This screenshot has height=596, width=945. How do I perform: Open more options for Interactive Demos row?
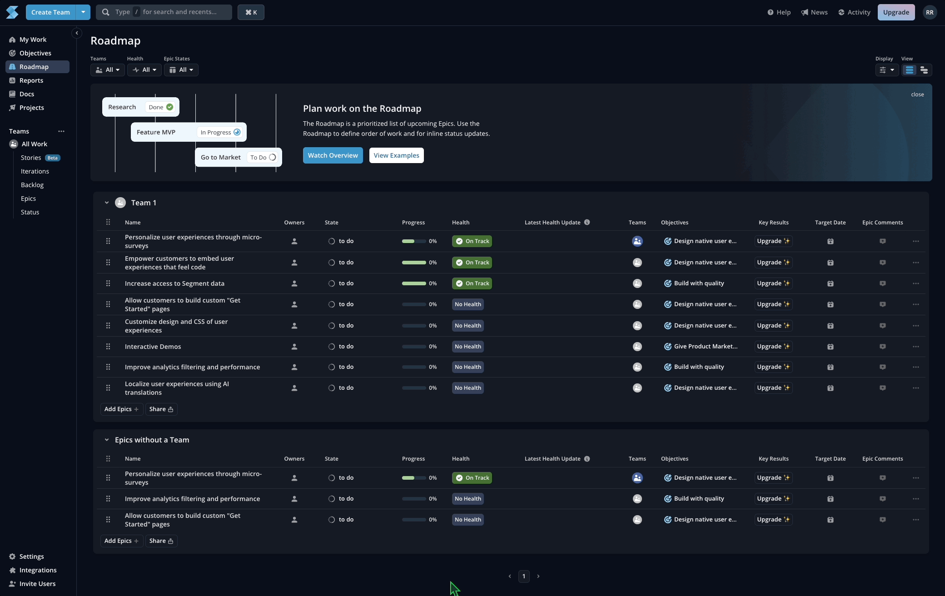(x=915, y=347)
